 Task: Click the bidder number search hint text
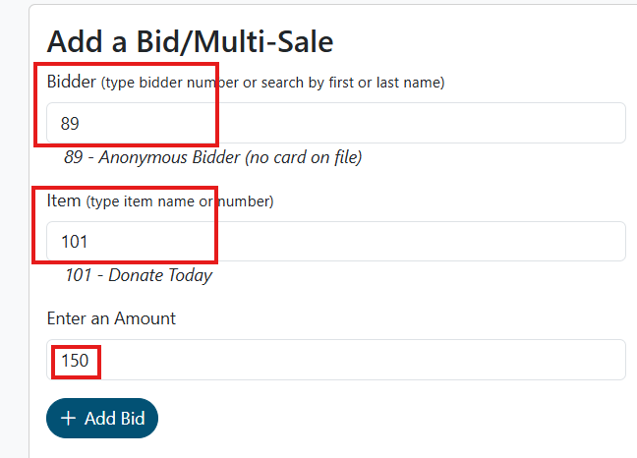point(273,83)
